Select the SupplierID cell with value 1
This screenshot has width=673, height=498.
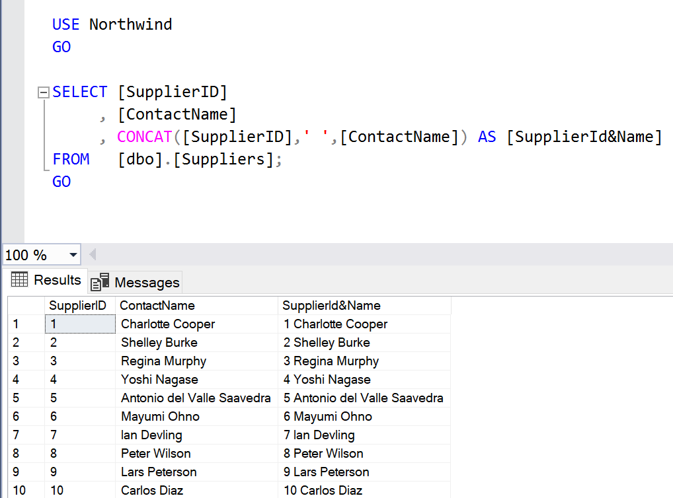click(79, 324)
